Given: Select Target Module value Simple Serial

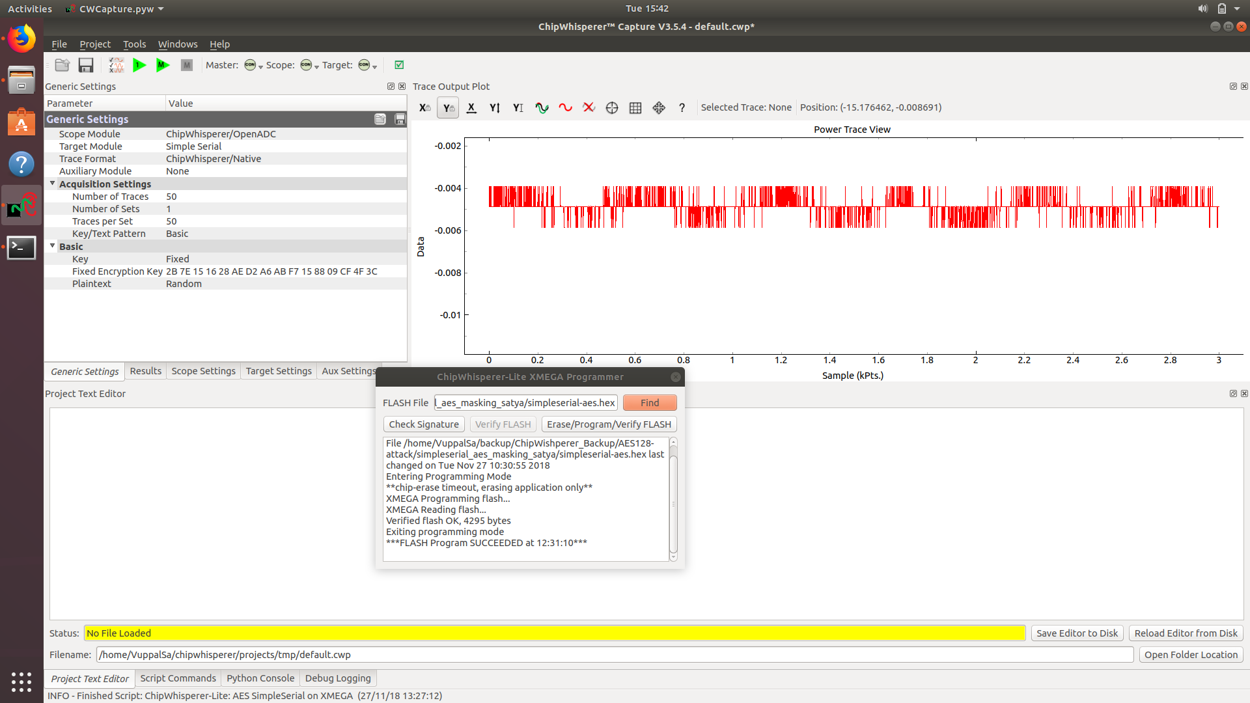Looking at the screenshot, I should [193, 146].
